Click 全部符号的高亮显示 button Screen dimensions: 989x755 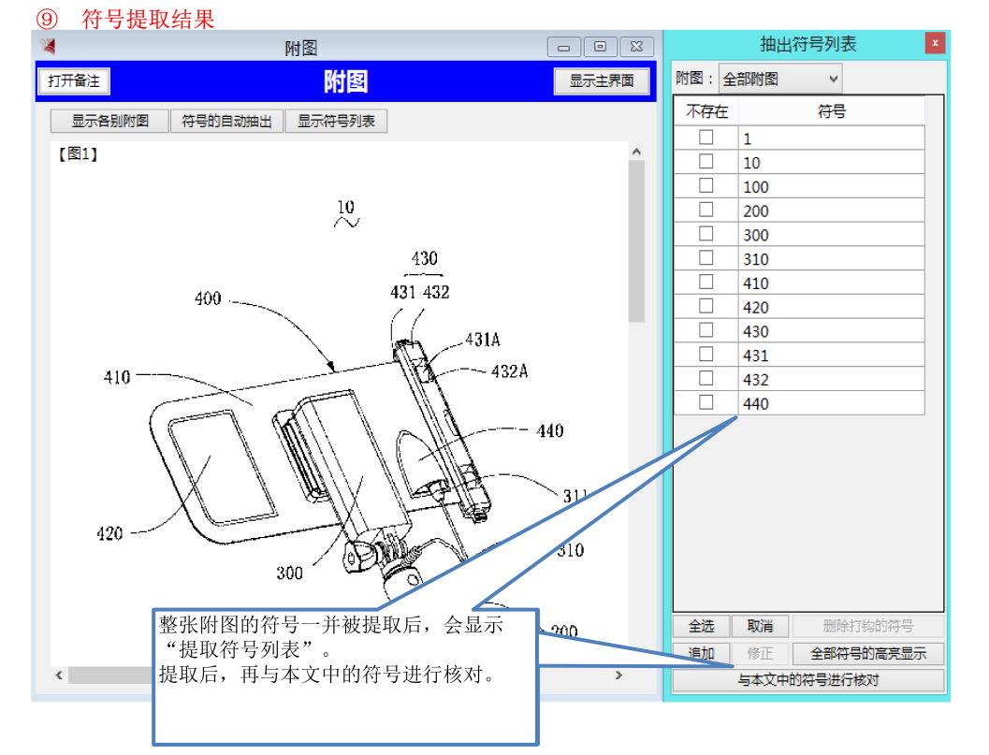[868, 653]
